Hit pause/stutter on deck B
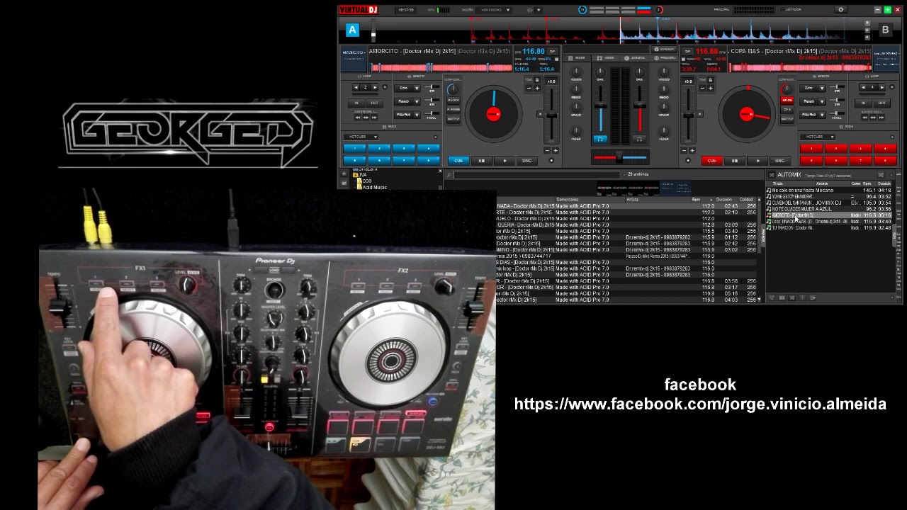907x510 pixels. click(735, 161)
